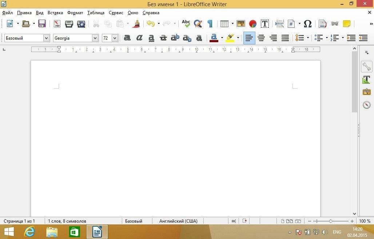Export directly as PDF

(57, 24)
